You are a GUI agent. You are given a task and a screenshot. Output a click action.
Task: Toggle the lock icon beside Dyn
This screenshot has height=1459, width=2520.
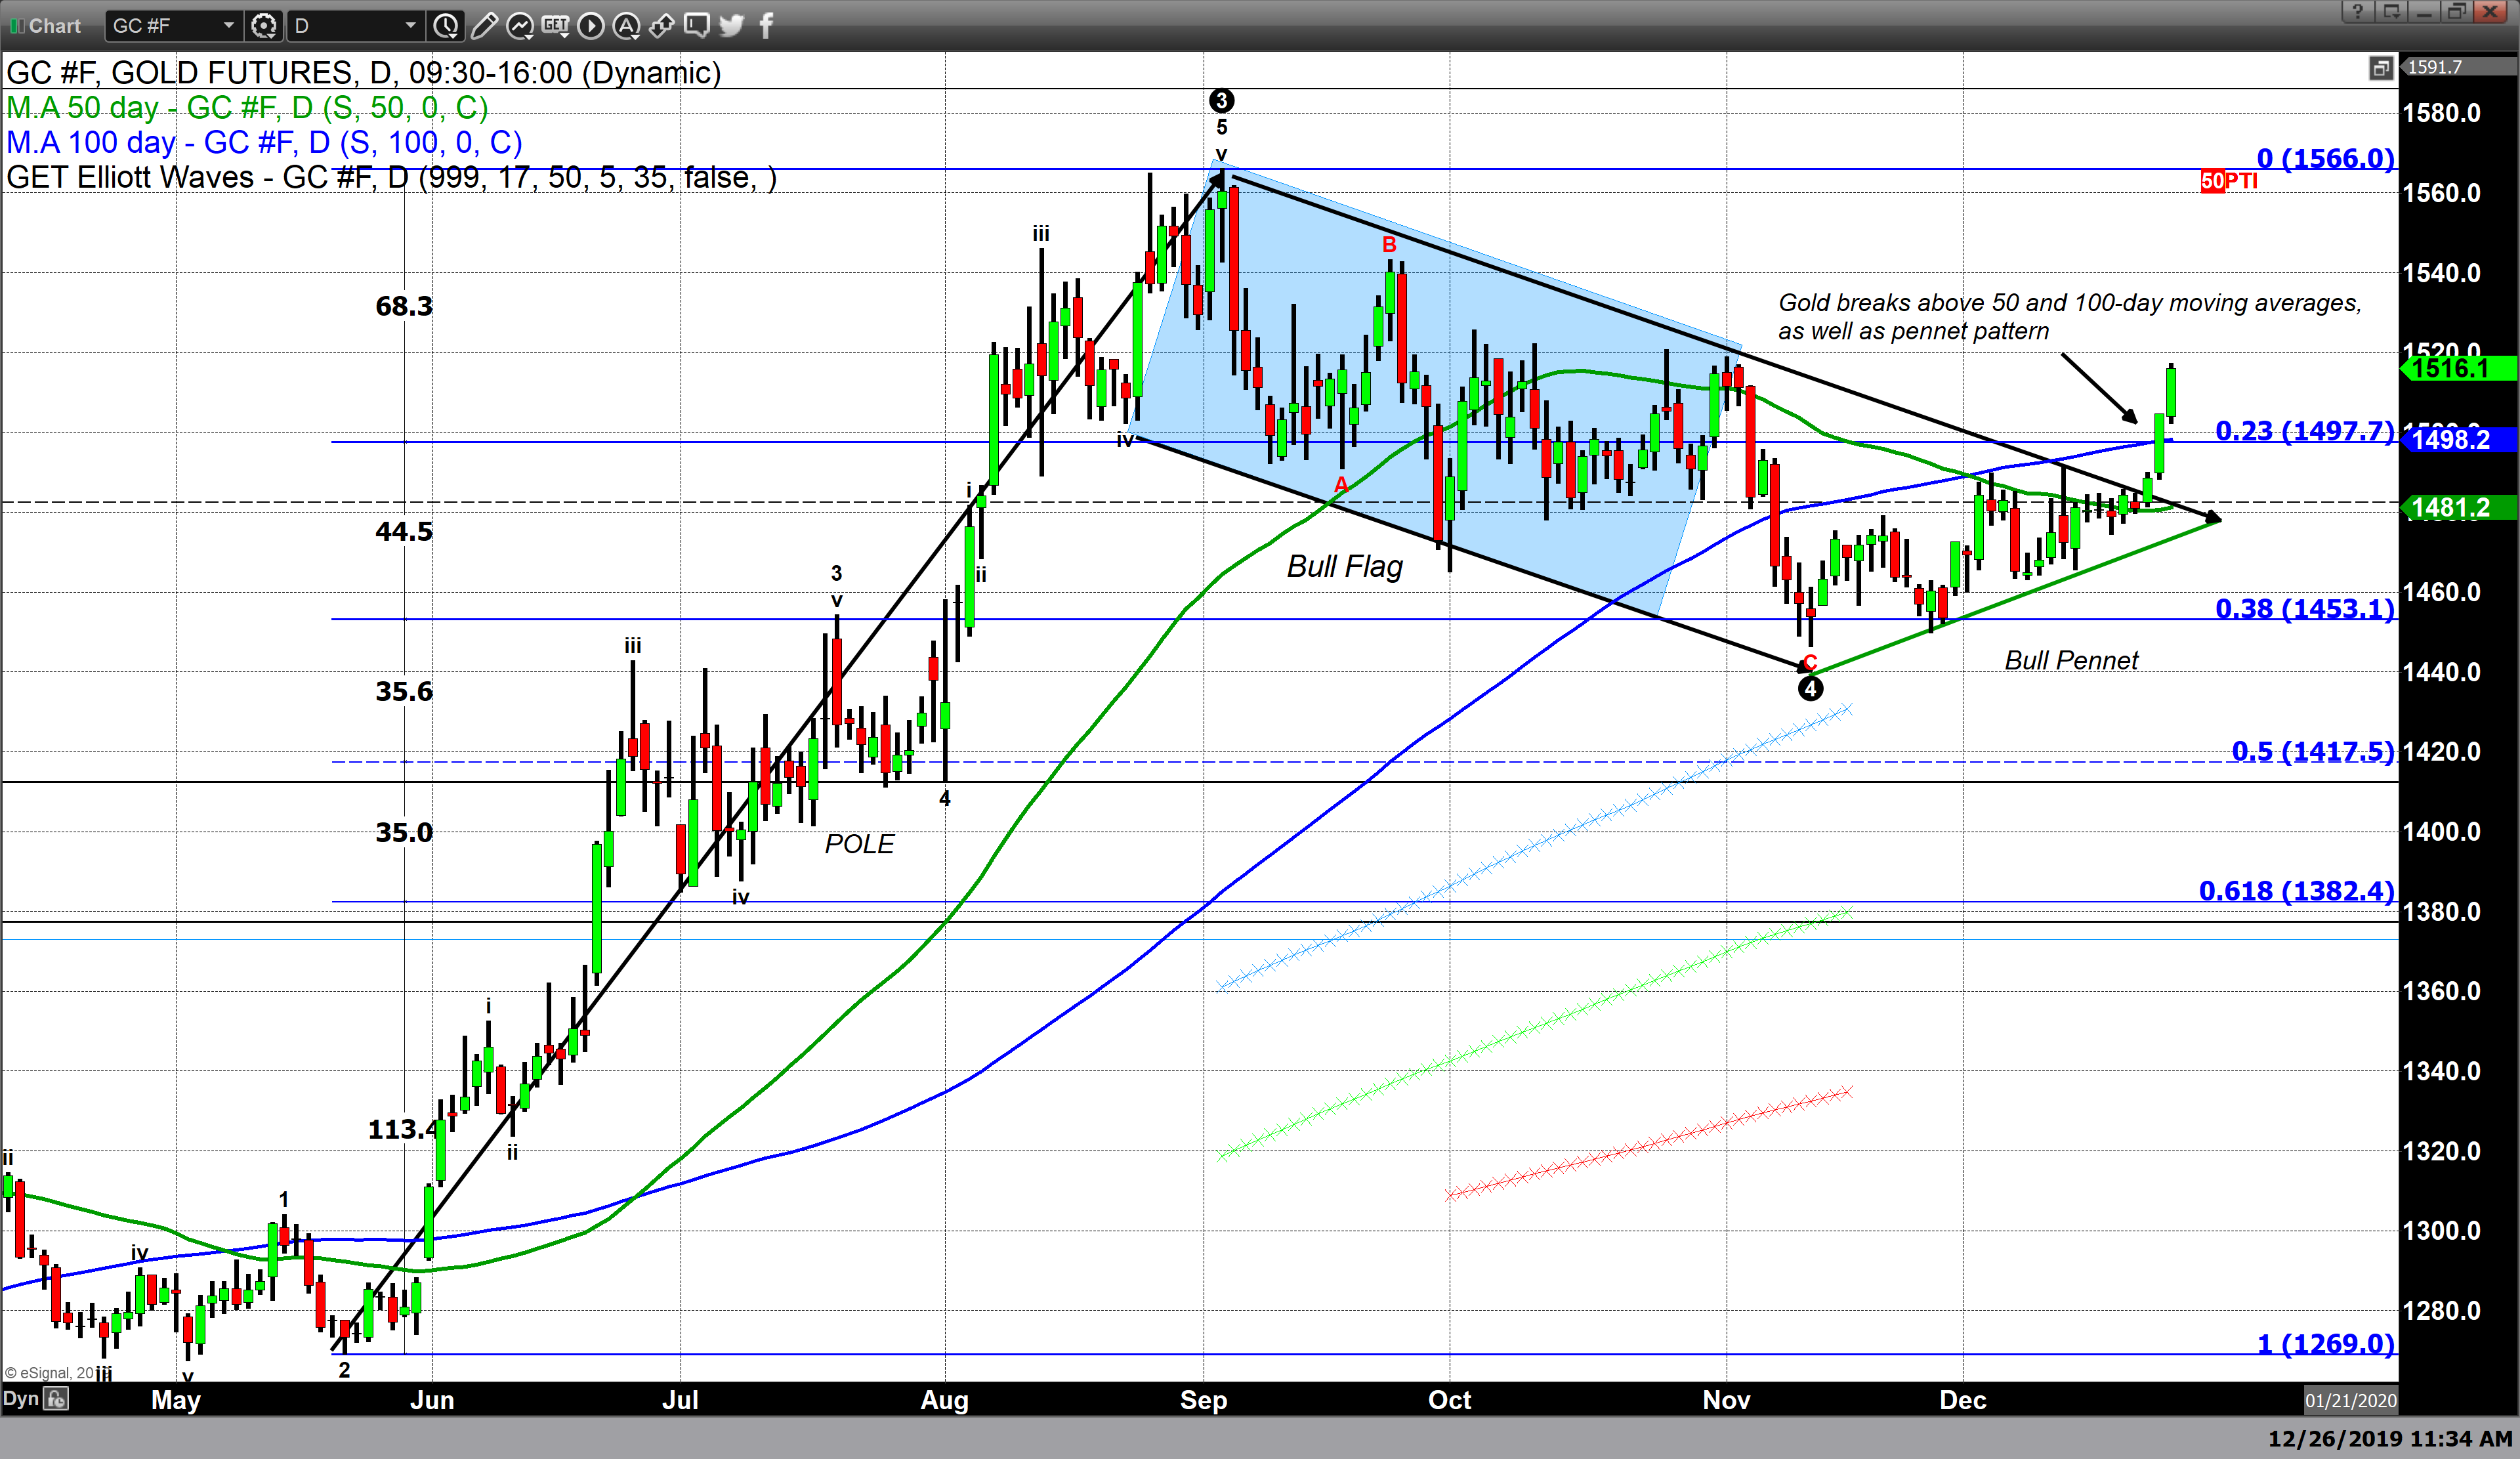tap(57, 1399)
